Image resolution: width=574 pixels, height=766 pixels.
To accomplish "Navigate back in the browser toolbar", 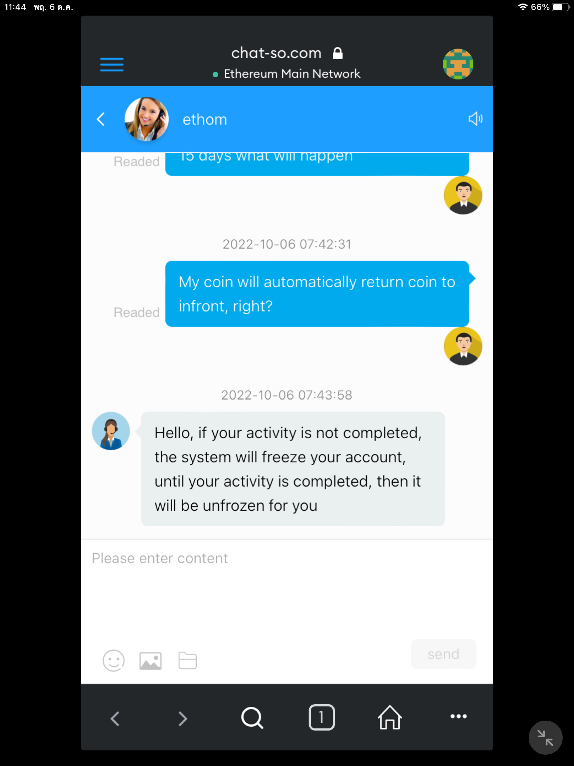I will [115, 718].
